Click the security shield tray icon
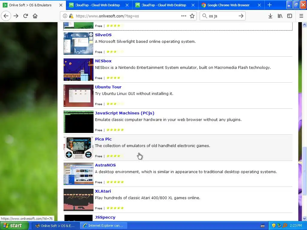The height and width of the screenshot is (230, 307). coord(274,226)
